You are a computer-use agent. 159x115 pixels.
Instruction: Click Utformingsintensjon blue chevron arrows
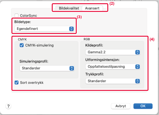(137, 67)
